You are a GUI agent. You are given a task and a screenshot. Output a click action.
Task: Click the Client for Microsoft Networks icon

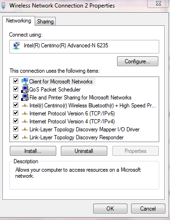coord(25,81)
